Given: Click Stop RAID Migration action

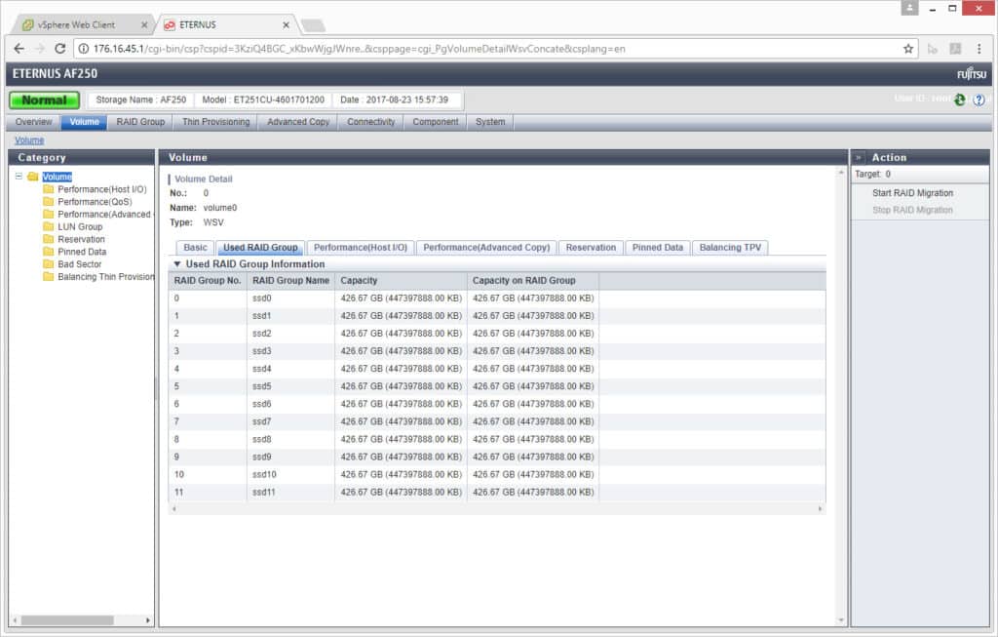Looking at the screenshot, I should [912, 210].
